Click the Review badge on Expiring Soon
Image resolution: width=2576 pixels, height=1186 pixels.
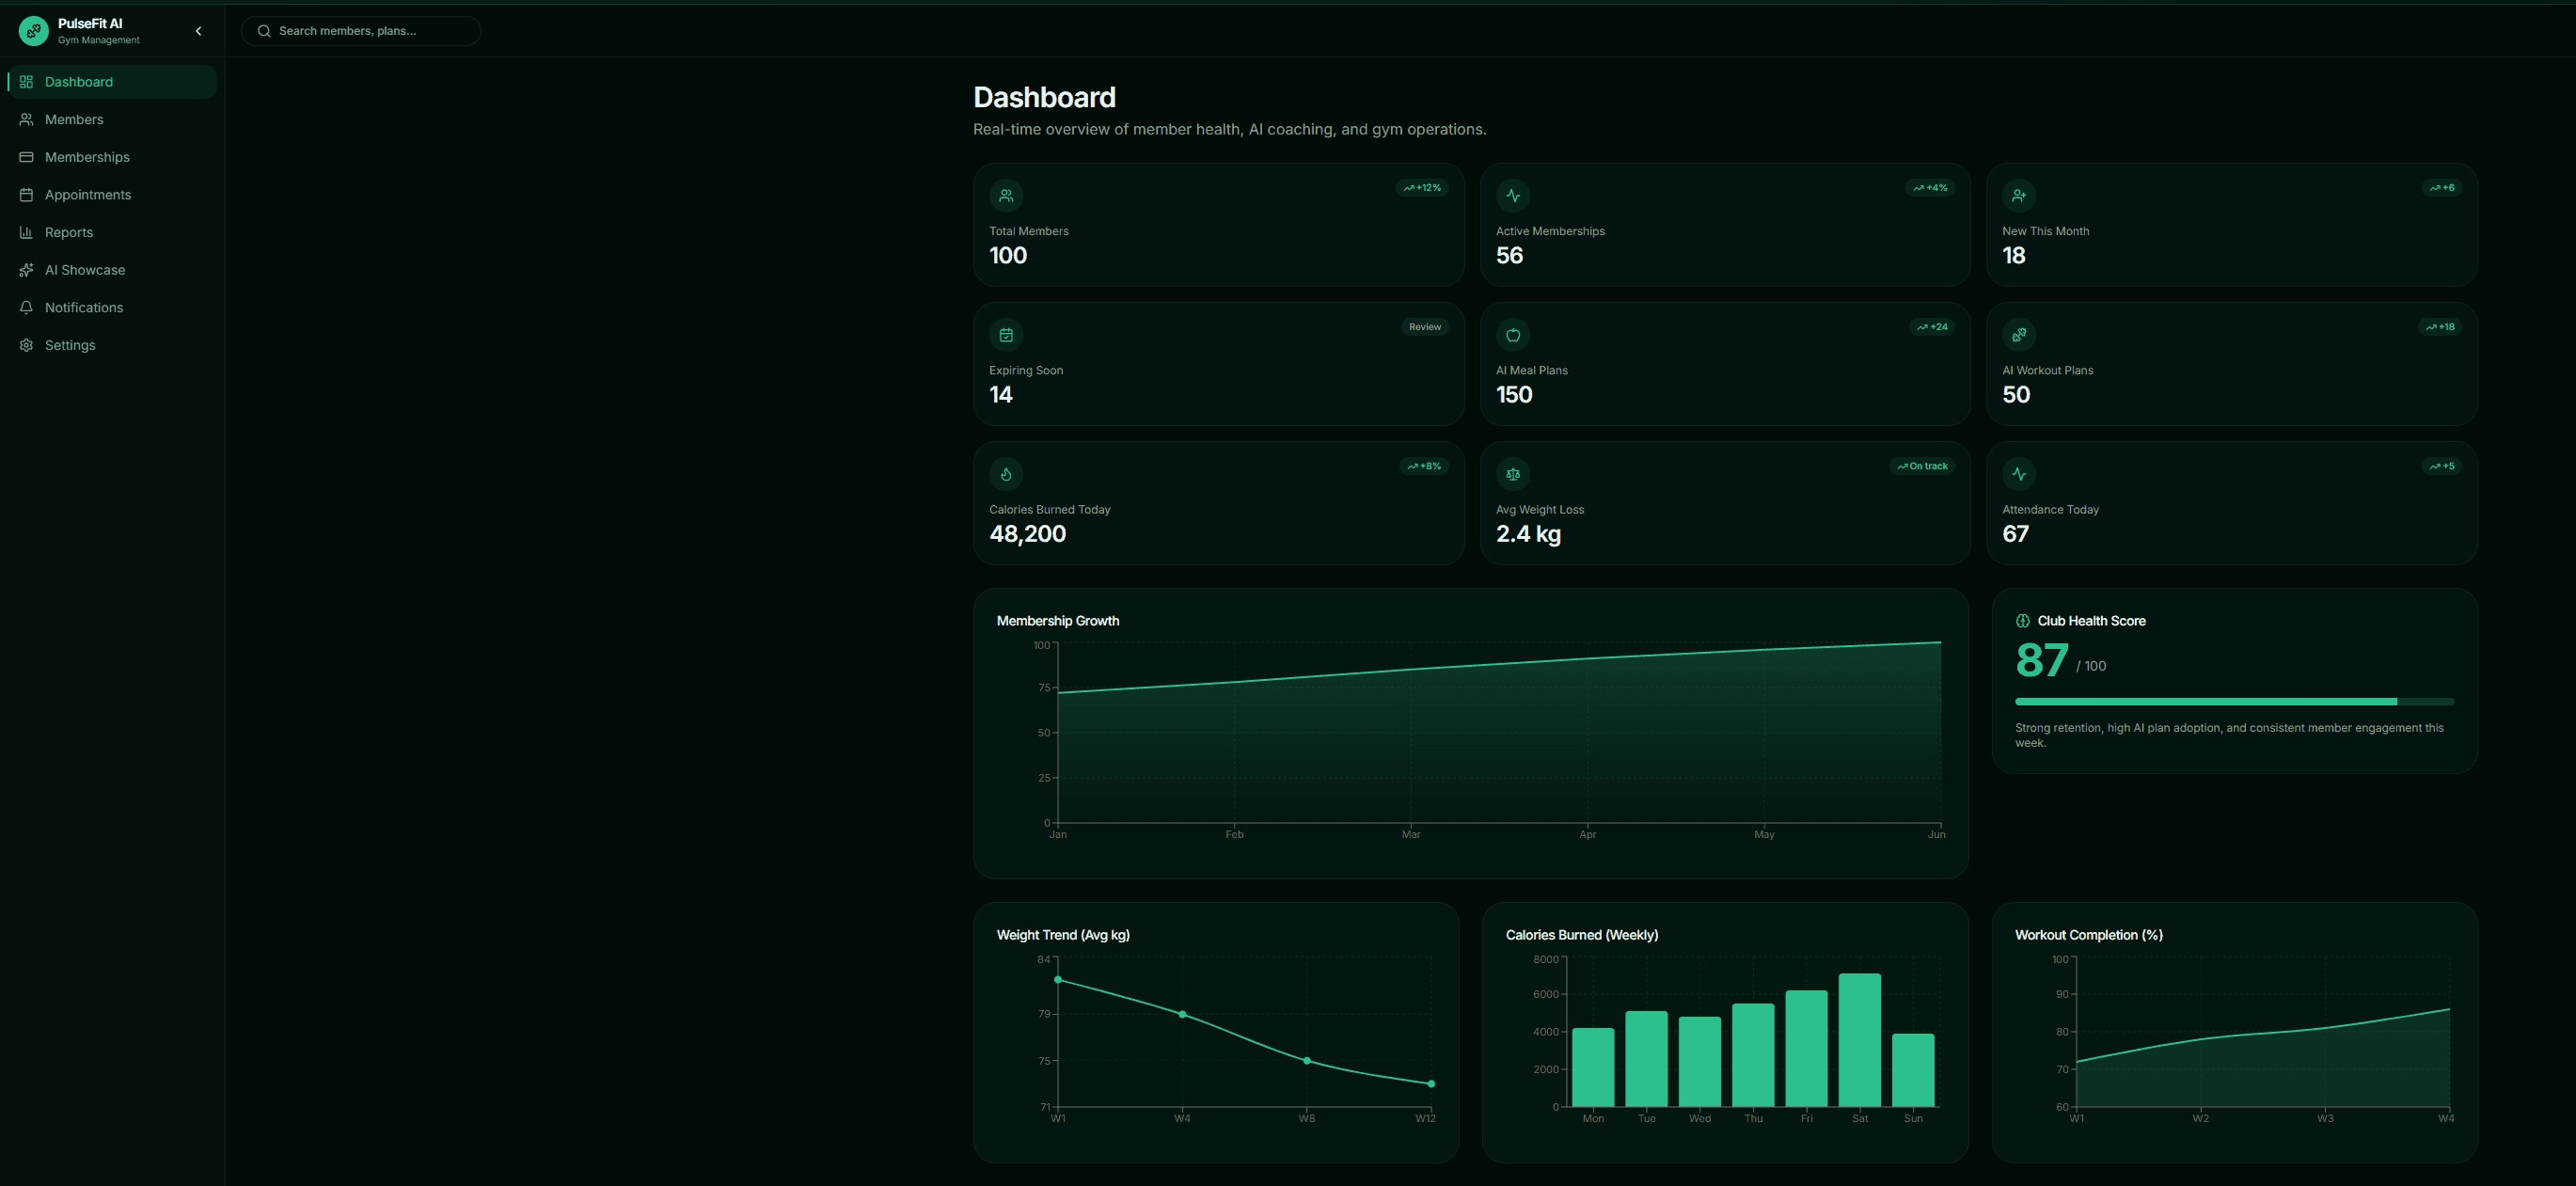coord(1424,327)
